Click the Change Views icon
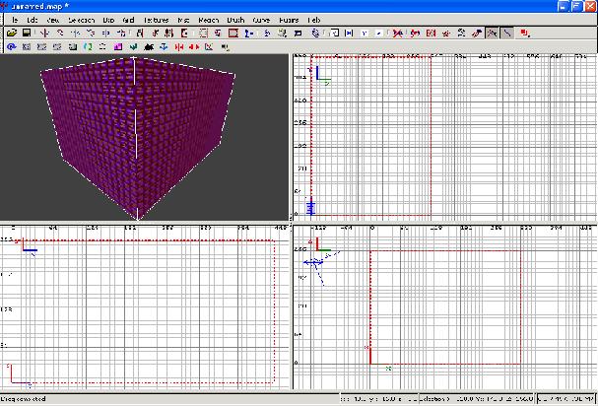Viewport: 598px width, 406px height. click(x=267, y=34)
